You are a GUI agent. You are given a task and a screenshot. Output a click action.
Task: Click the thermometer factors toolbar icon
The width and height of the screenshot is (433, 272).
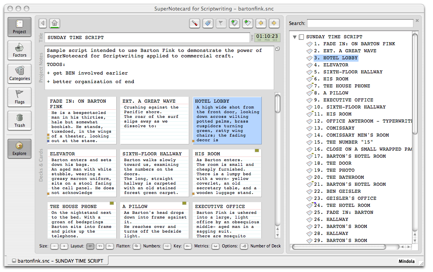(x=195, y=23)
